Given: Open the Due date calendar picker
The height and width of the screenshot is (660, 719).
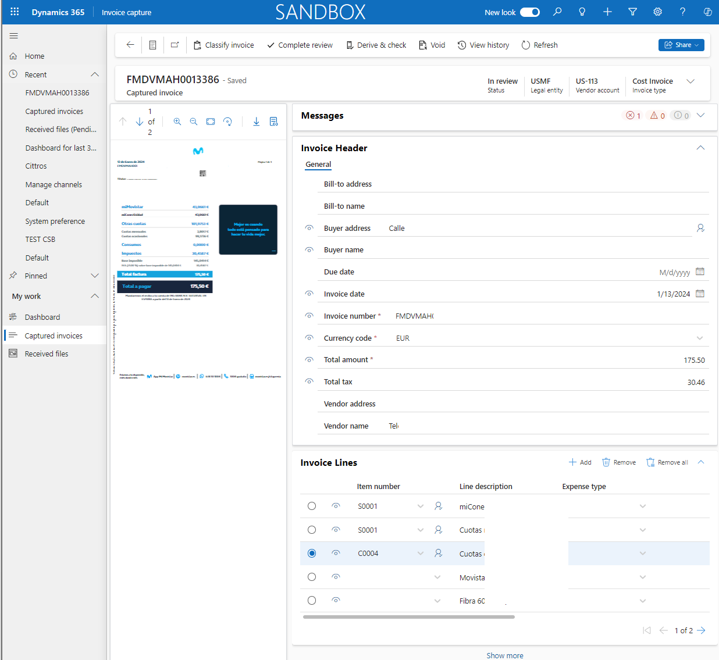Looking at the screenshot, I should click(x=699, y=271).
